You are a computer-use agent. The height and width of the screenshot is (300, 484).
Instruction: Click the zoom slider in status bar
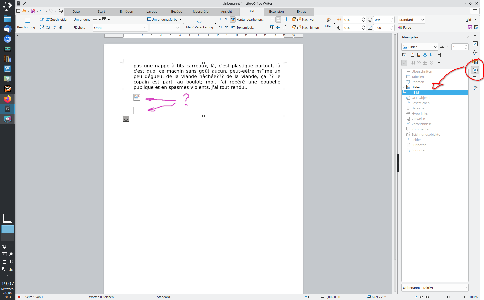pos(449,297)
